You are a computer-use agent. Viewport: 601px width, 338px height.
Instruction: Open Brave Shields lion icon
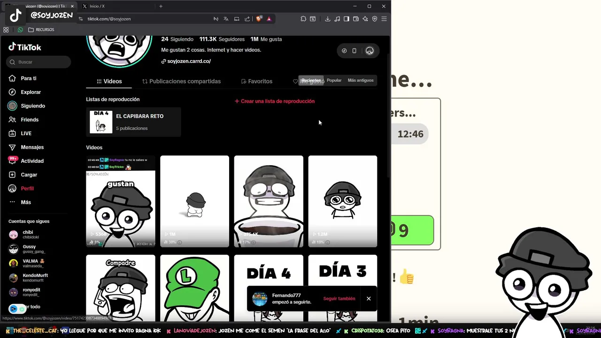click(259, 19)
